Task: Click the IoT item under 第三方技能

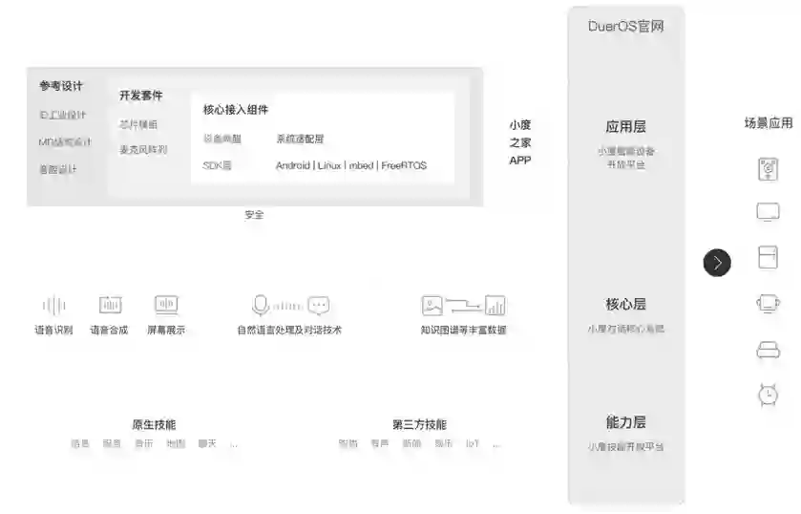Action: pos(473,443)
